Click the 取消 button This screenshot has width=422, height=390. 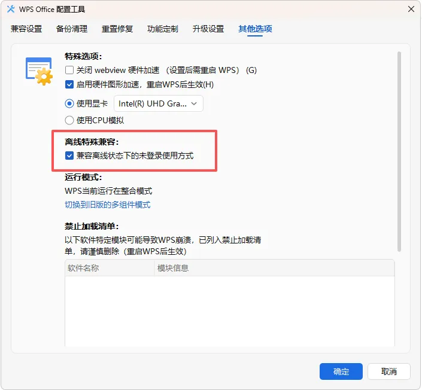pyautogui.click(x=389, y=371)
